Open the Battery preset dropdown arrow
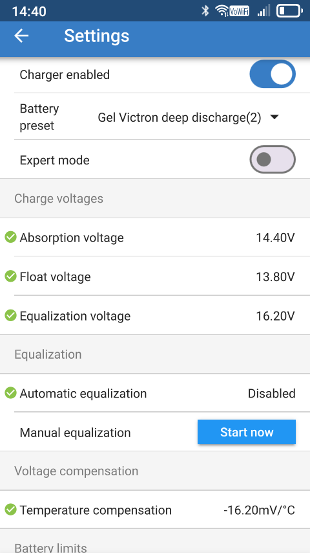310x553 pixels. click(x=274, y=117)
